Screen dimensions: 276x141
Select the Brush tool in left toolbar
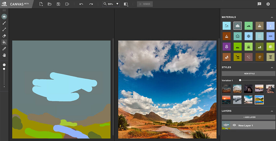pyautogui.click(x=4, y=23)
